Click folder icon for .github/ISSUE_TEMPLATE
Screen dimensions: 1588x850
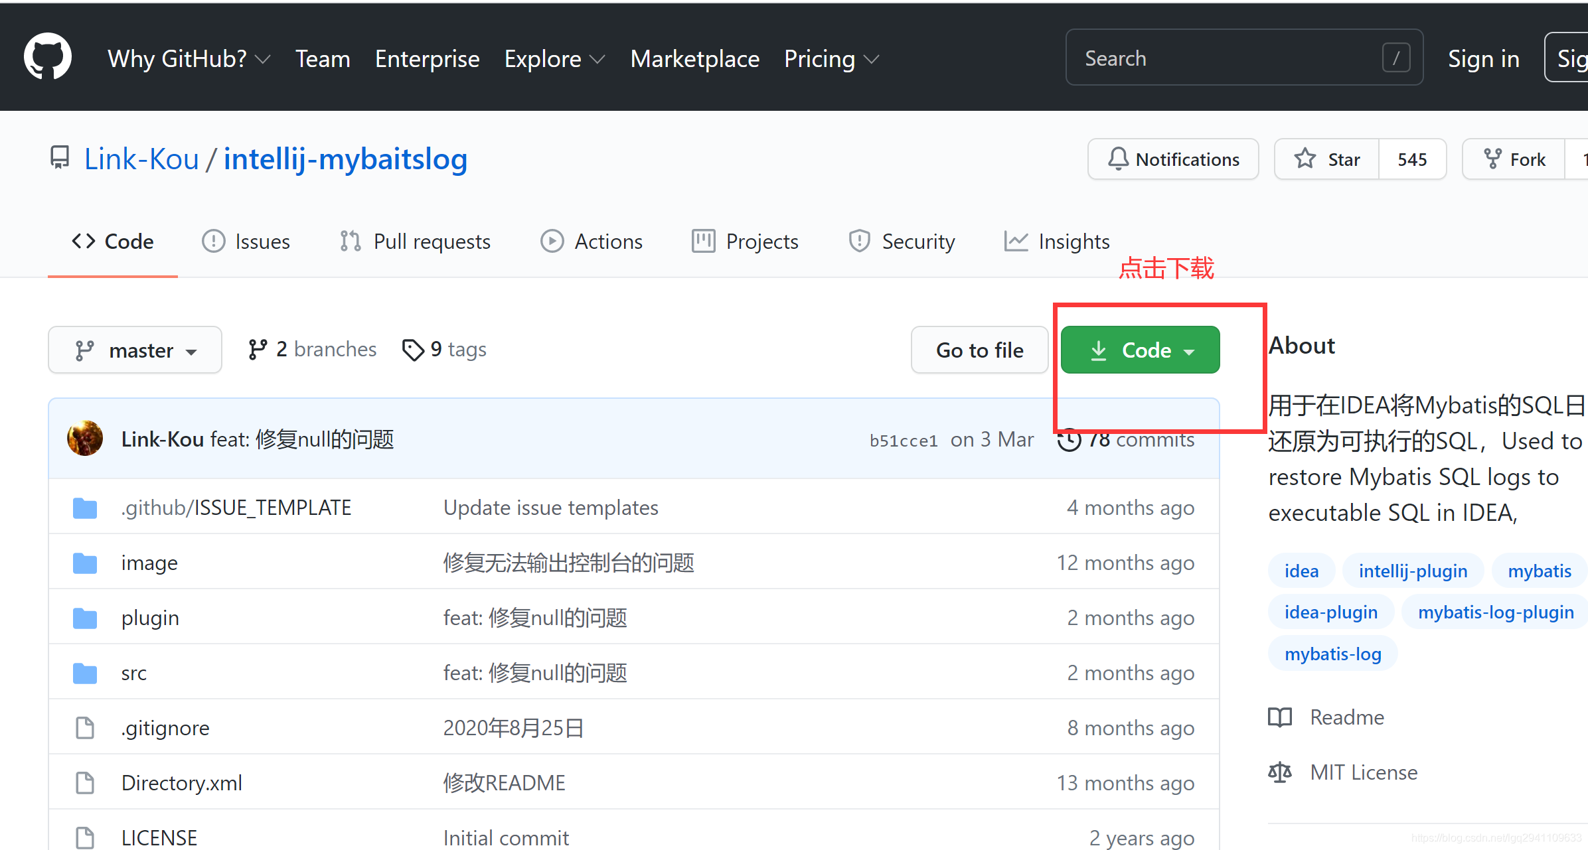coord(85,508)
